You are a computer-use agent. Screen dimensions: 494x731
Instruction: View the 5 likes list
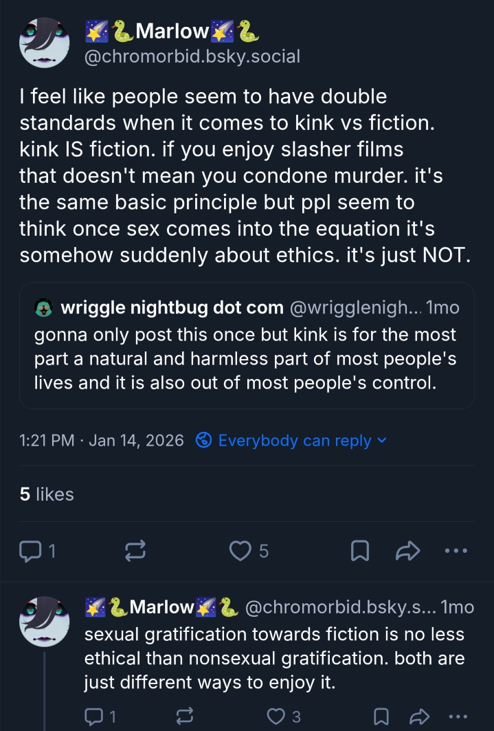point(47,494)
